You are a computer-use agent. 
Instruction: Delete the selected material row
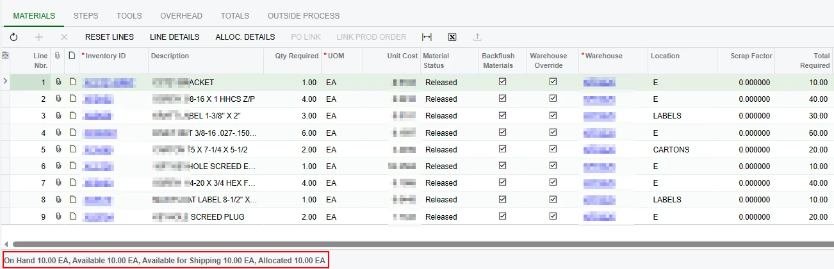coord(64,37)
